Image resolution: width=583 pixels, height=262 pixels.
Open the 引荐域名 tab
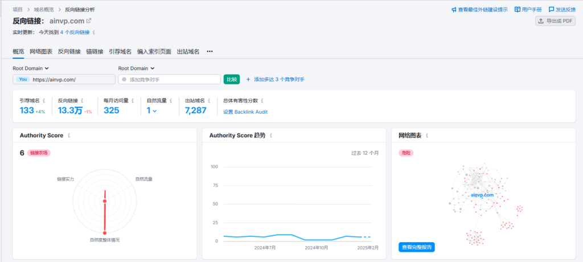[x=120, y=52]
